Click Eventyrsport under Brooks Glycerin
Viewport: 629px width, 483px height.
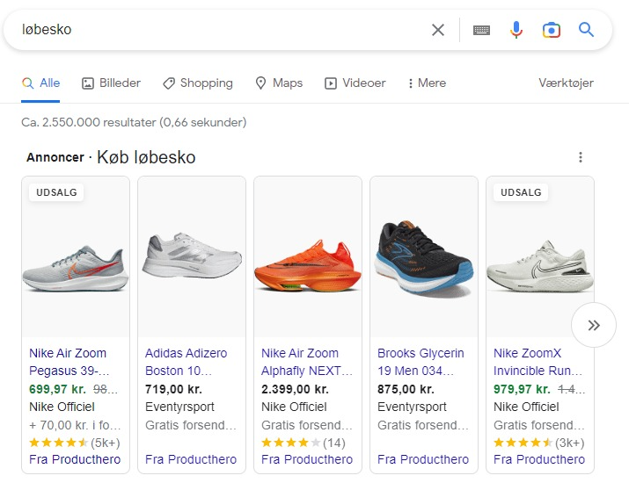pyautogui.click(x=412, y=407)
